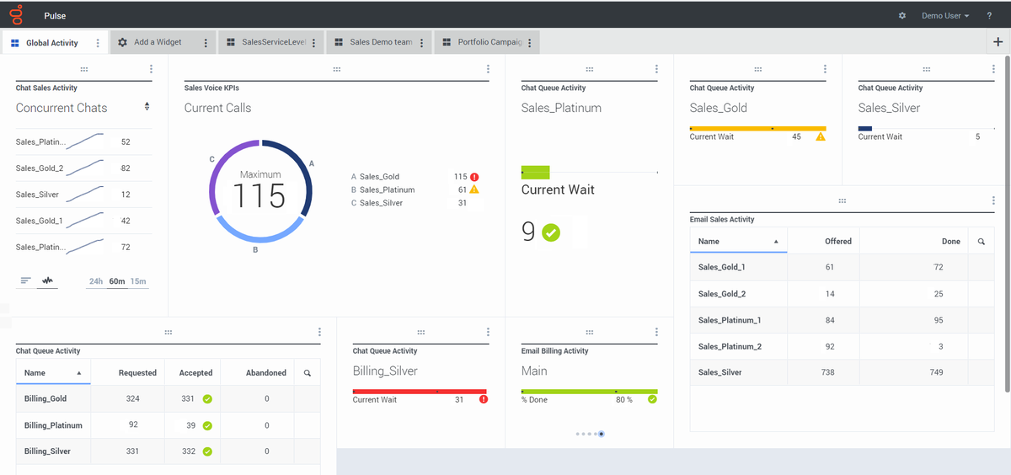
Task: Select the 15m time range
Action: pyautogui.click(x=137, y=281)
